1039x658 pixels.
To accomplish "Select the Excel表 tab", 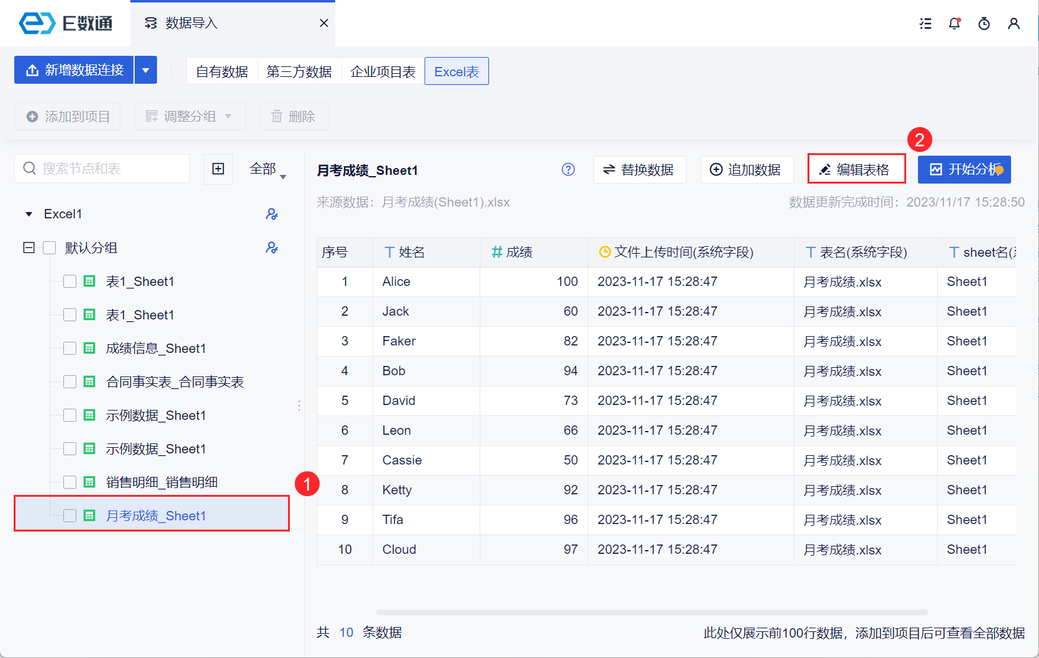I will pos(457,71).
